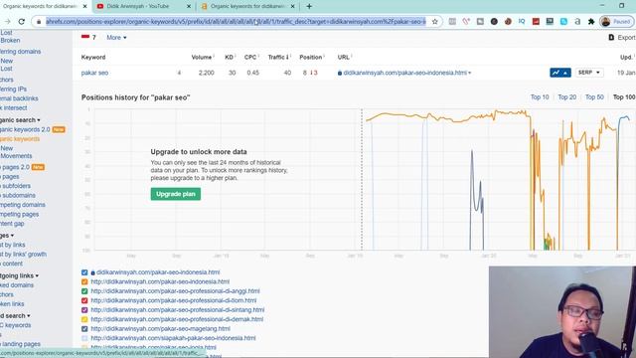636x358 pixels.
Task: Uncheck the green pakar-seo-professional-di-anggi checkbox
Action: [x=84, y=291]
